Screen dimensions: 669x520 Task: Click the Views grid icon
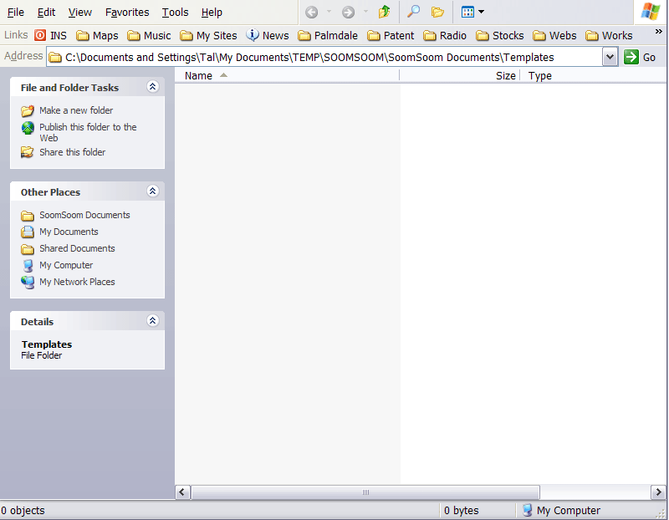click(467, 12)
